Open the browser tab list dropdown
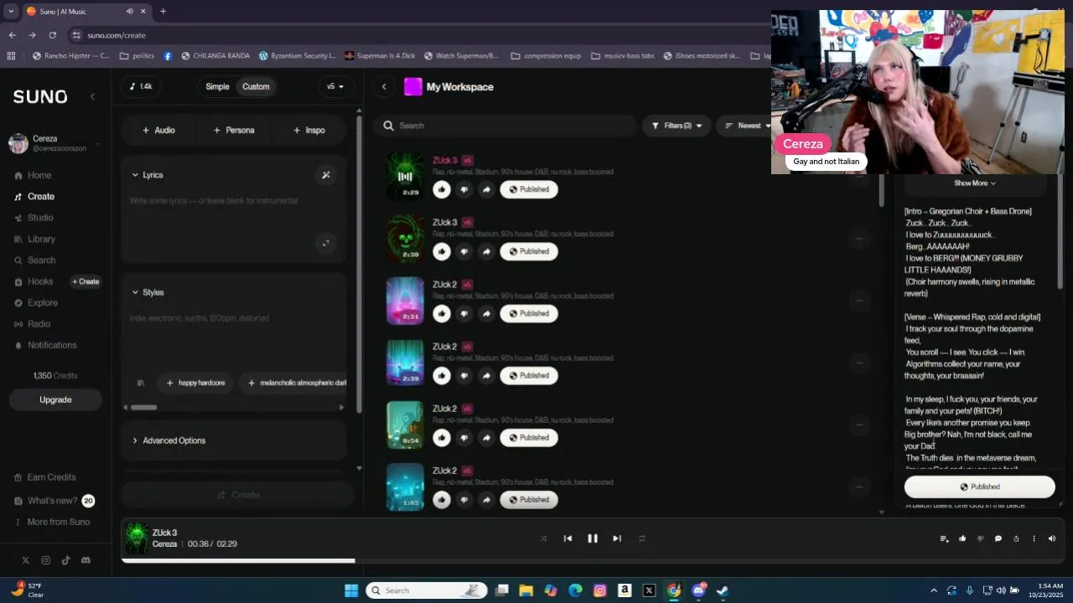This screenshot has height=603, width=1073. click(x=11, y=12)
